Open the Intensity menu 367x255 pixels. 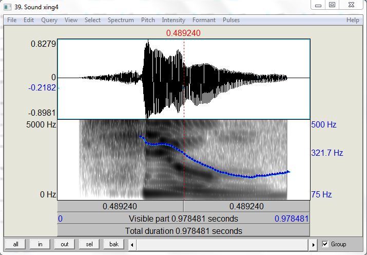pyautogui.click(x=173, y=20)
